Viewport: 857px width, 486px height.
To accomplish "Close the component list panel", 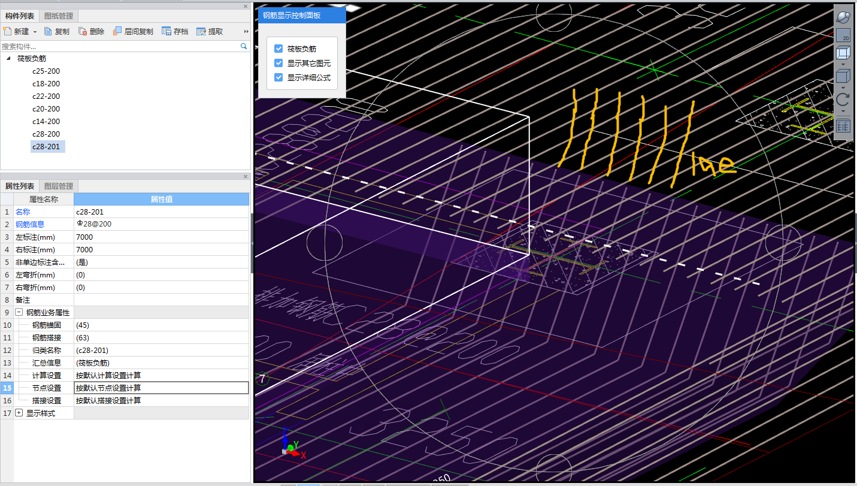I will [246, 6].
